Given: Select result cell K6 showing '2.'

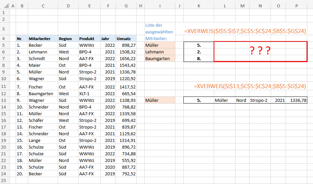Looking at the screenshot, I should pos(199,52).
